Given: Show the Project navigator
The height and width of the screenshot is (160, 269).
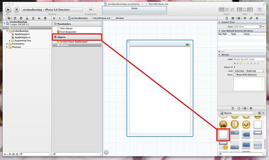Looking at the screenshot, I should pos(9,18).
